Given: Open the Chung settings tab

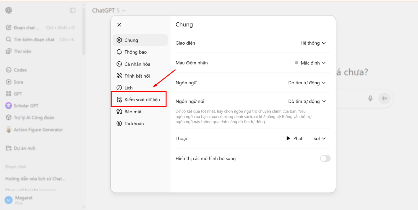Looking at the screenshot, I should tap(140, 40).
